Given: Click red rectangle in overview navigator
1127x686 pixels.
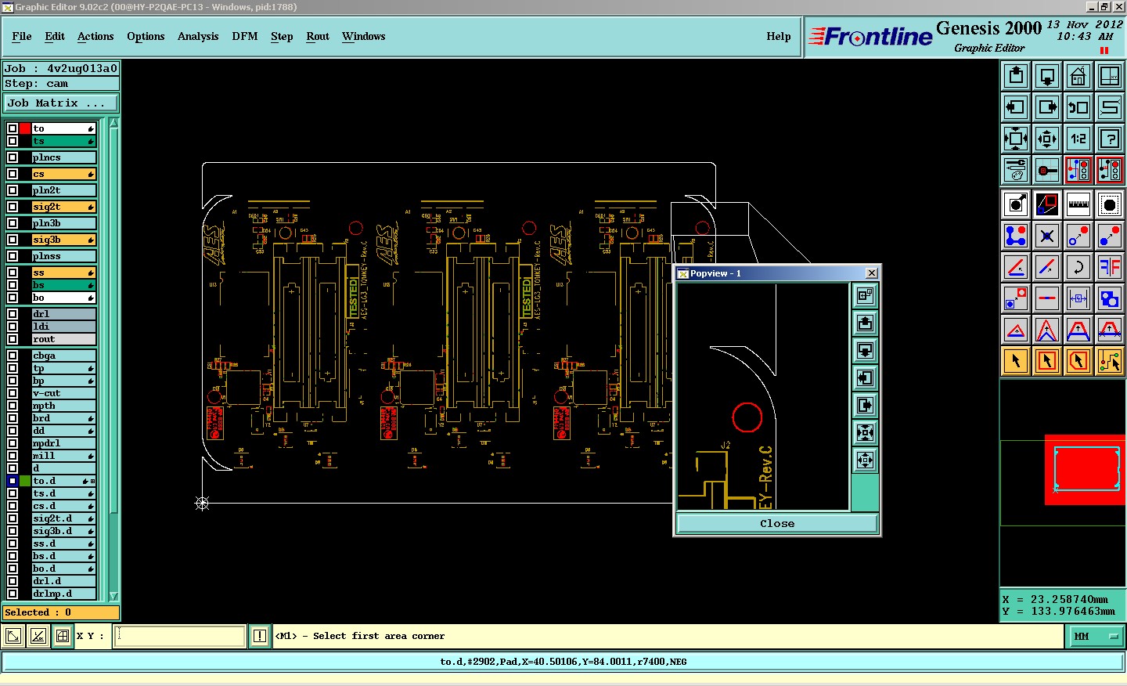Looking at the screenshot, I should (1085, 469).
